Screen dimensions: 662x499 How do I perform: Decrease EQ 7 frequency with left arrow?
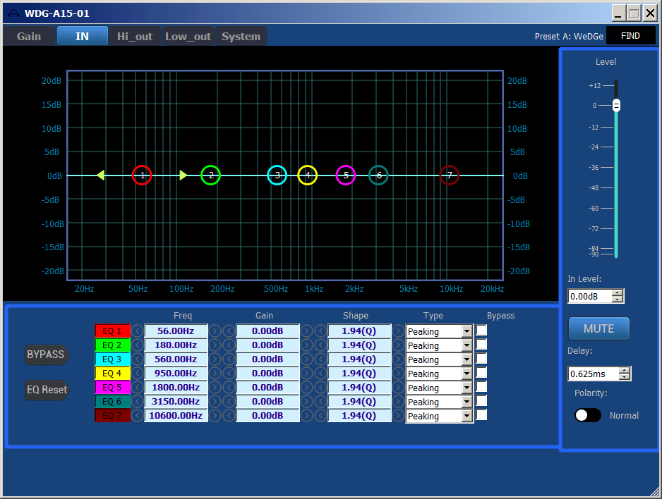(x=137, y=416)
